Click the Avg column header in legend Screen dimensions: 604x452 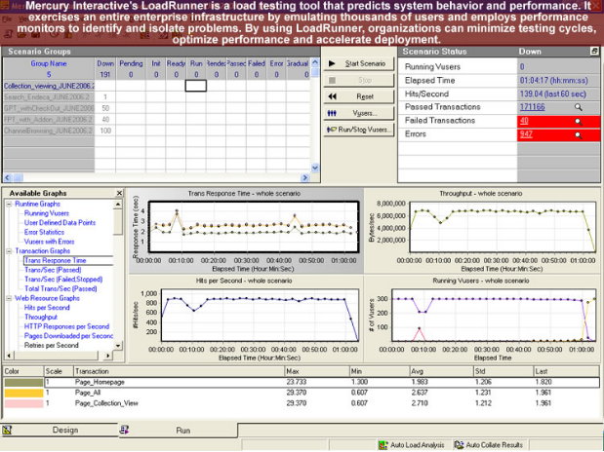[441, 371]
